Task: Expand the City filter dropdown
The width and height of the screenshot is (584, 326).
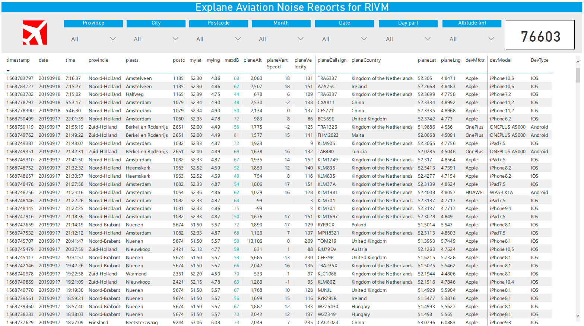Action: coord(175,39)
